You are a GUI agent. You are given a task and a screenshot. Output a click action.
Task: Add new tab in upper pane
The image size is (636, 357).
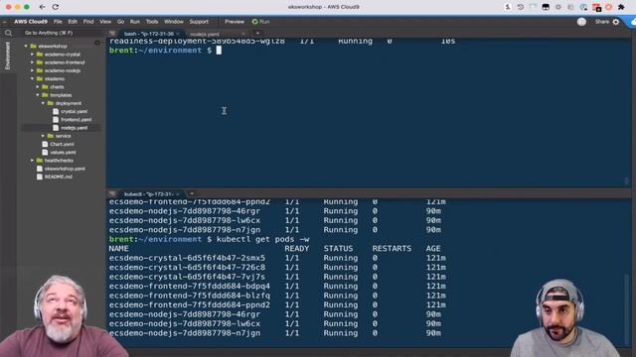(x=257, y=34)
